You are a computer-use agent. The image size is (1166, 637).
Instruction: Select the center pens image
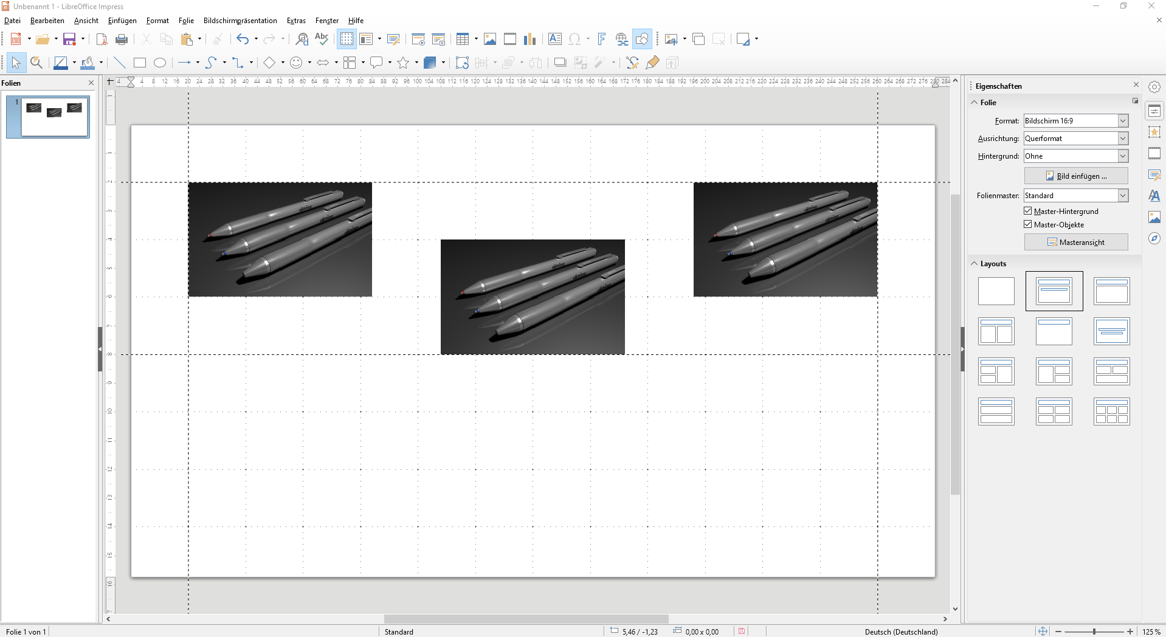click(533, 297)
